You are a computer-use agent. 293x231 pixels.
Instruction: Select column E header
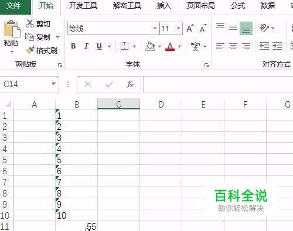(203, 104)
